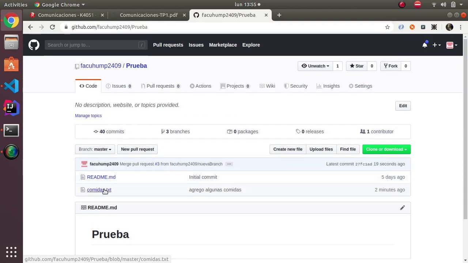Image resolution: width=468 pixels, height=263 pixels.
Task: Go to the Actions tab
Action: (x=200, y=86)
